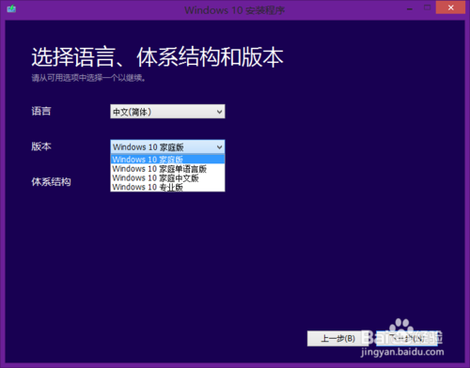Click the 体系结构 label
The height and width of the screenshot is (368, 470).
pyautogui.click(x=51, y=181)
